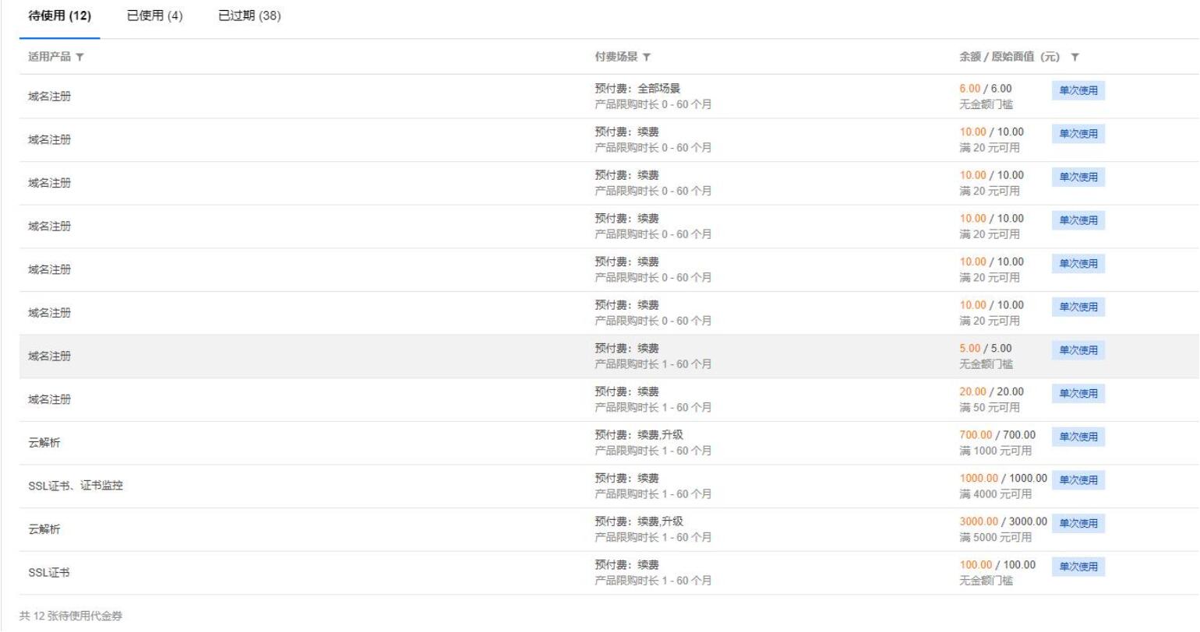Click the 1000.00 / 1000.00 balance amount
The image size is (1200, 632).
[x=1004, y=479]
